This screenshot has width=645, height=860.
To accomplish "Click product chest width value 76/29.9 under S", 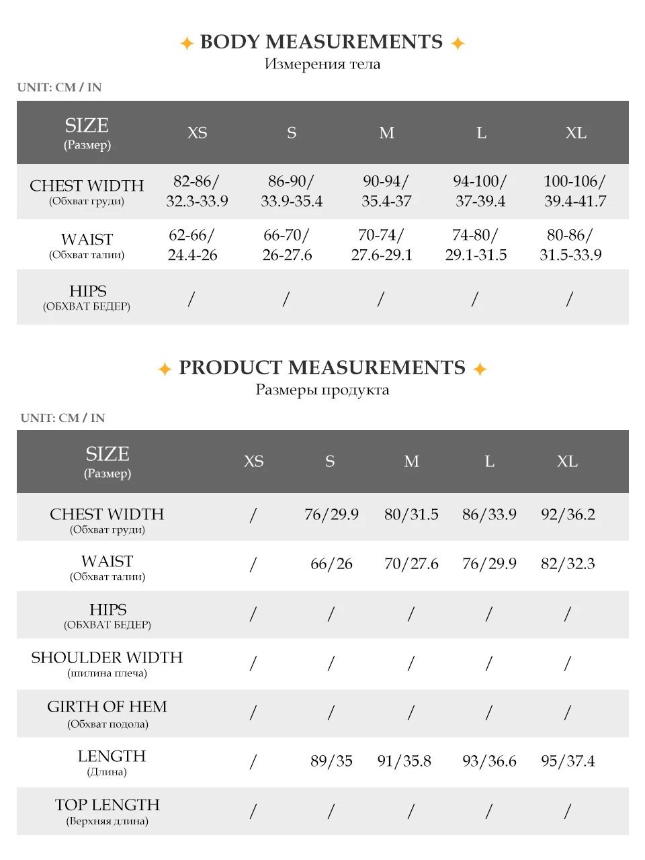I will click(331, 515).
